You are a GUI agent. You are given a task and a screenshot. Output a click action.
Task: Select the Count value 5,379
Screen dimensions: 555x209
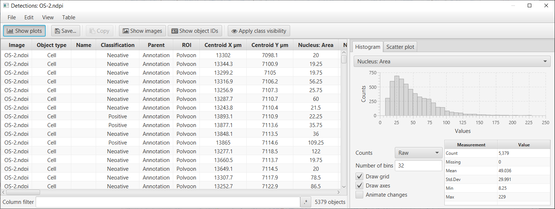[524, 153]
